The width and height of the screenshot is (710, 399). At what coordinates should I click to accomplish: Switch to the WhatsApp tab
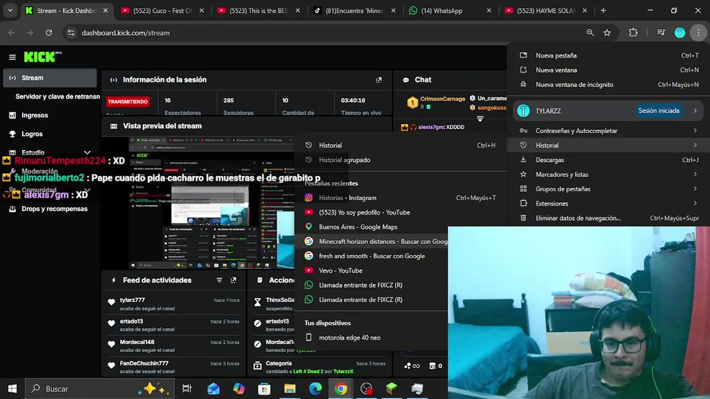(450, 11)
